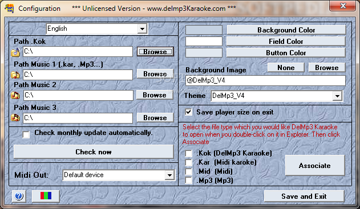Image resolution: width=360 pixels, height=209 pixels.
Task: Click Save and Exit
Action: click(x=304, y=196)
